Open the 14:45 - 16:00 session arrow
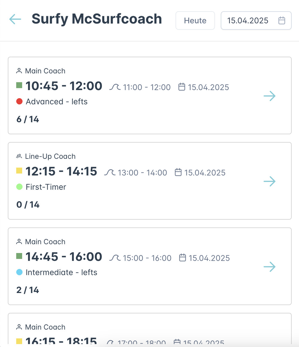299x347 pixels. [x=269, y=267]
